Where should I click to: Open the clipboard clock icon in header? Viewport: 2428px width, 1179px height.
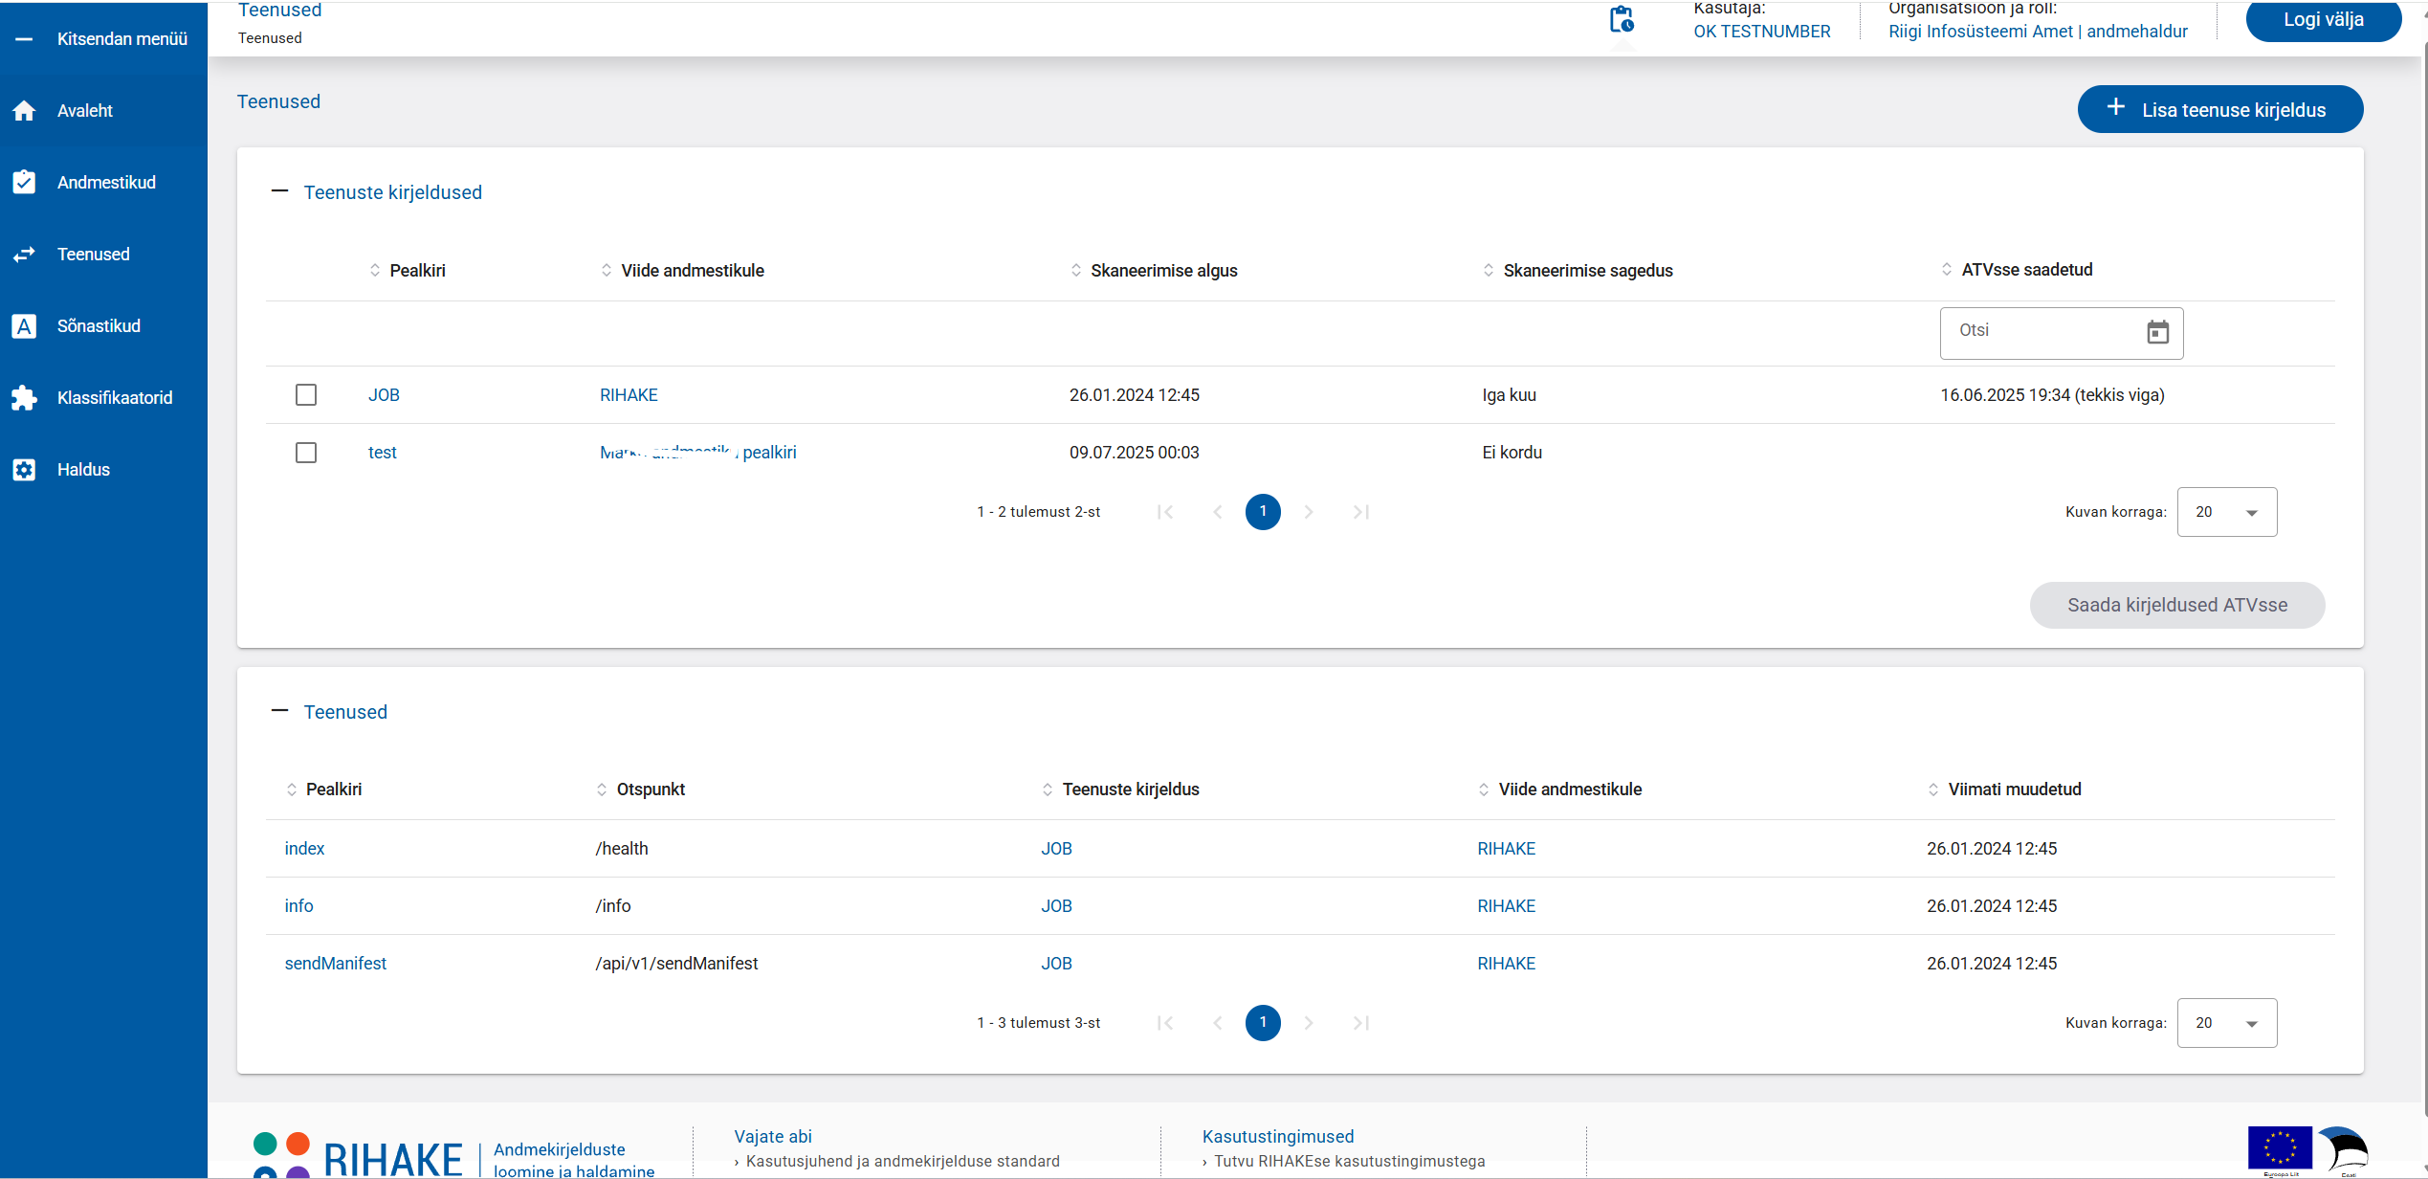1622,20
